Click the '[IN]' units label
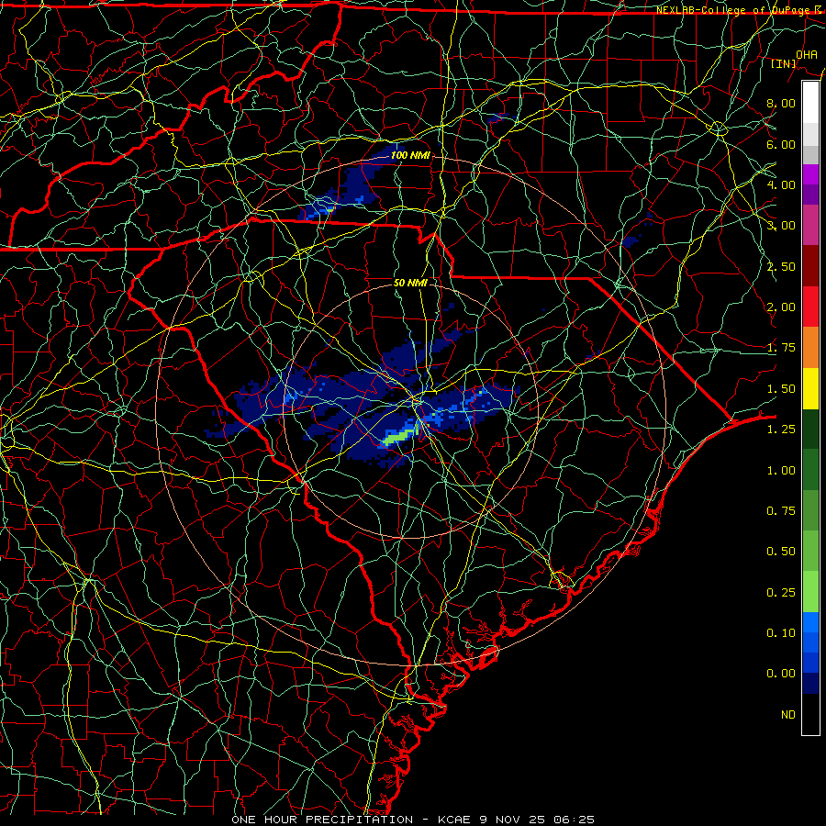The image size is (826, 826). pos(784,63)
